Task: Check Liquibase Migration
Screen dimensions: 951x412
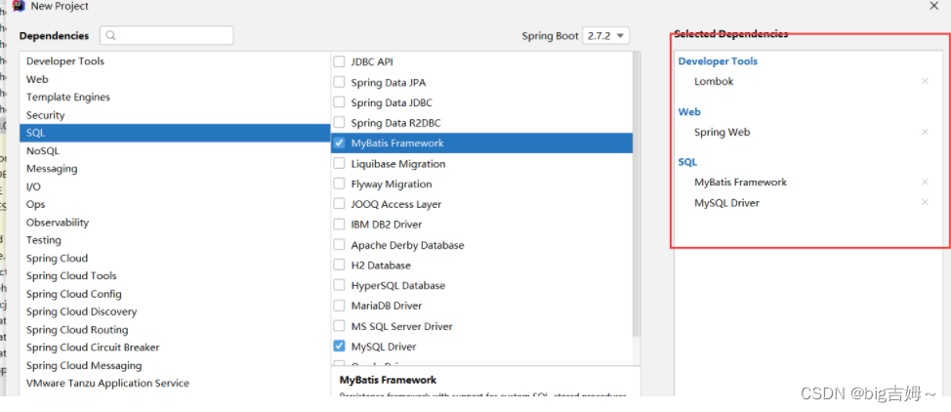Action: (339, 164)
